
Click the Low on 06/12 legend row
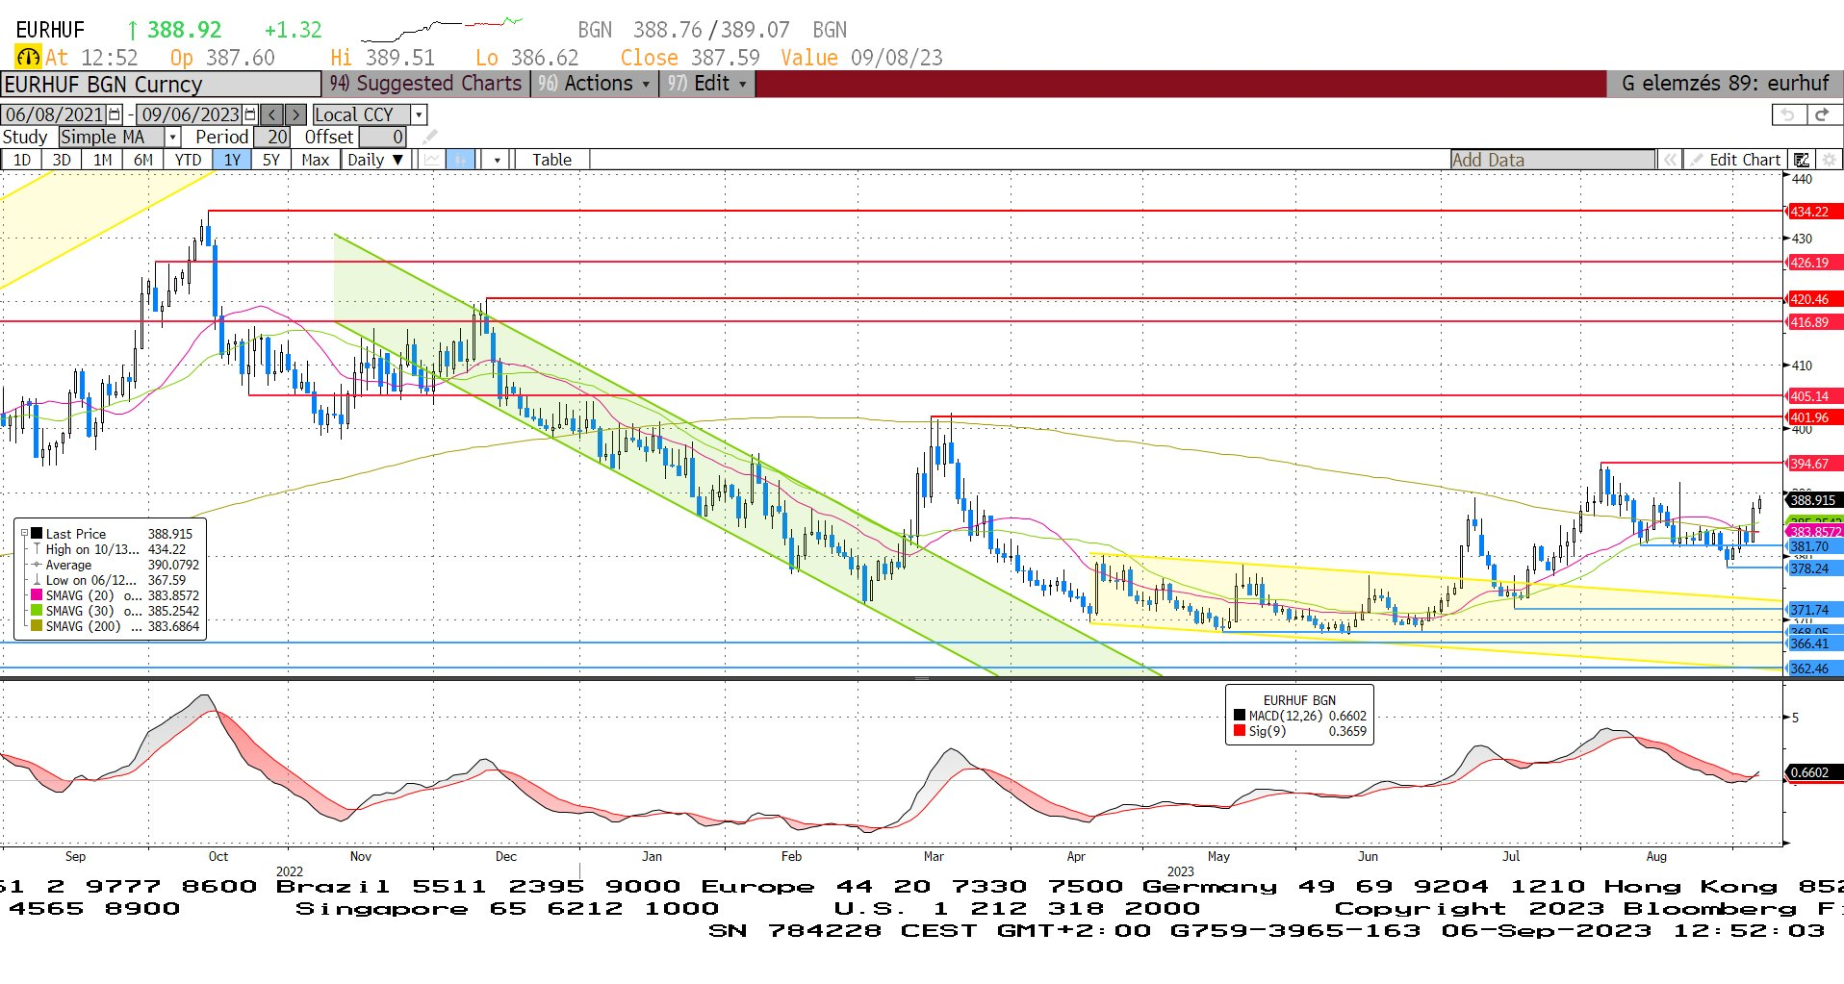coord(111,580)
